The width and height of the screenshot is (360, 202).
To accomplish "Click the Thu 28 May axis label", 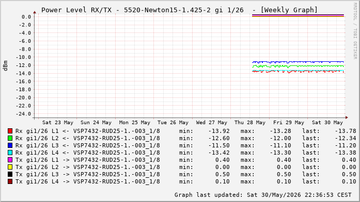I will tap(250, 123).
